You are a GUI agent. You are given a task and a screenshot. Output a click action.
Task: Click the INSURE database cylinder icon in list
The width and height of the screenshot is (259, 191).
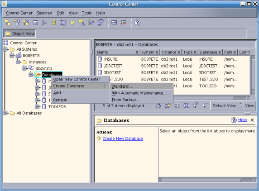tap(100, 59)
